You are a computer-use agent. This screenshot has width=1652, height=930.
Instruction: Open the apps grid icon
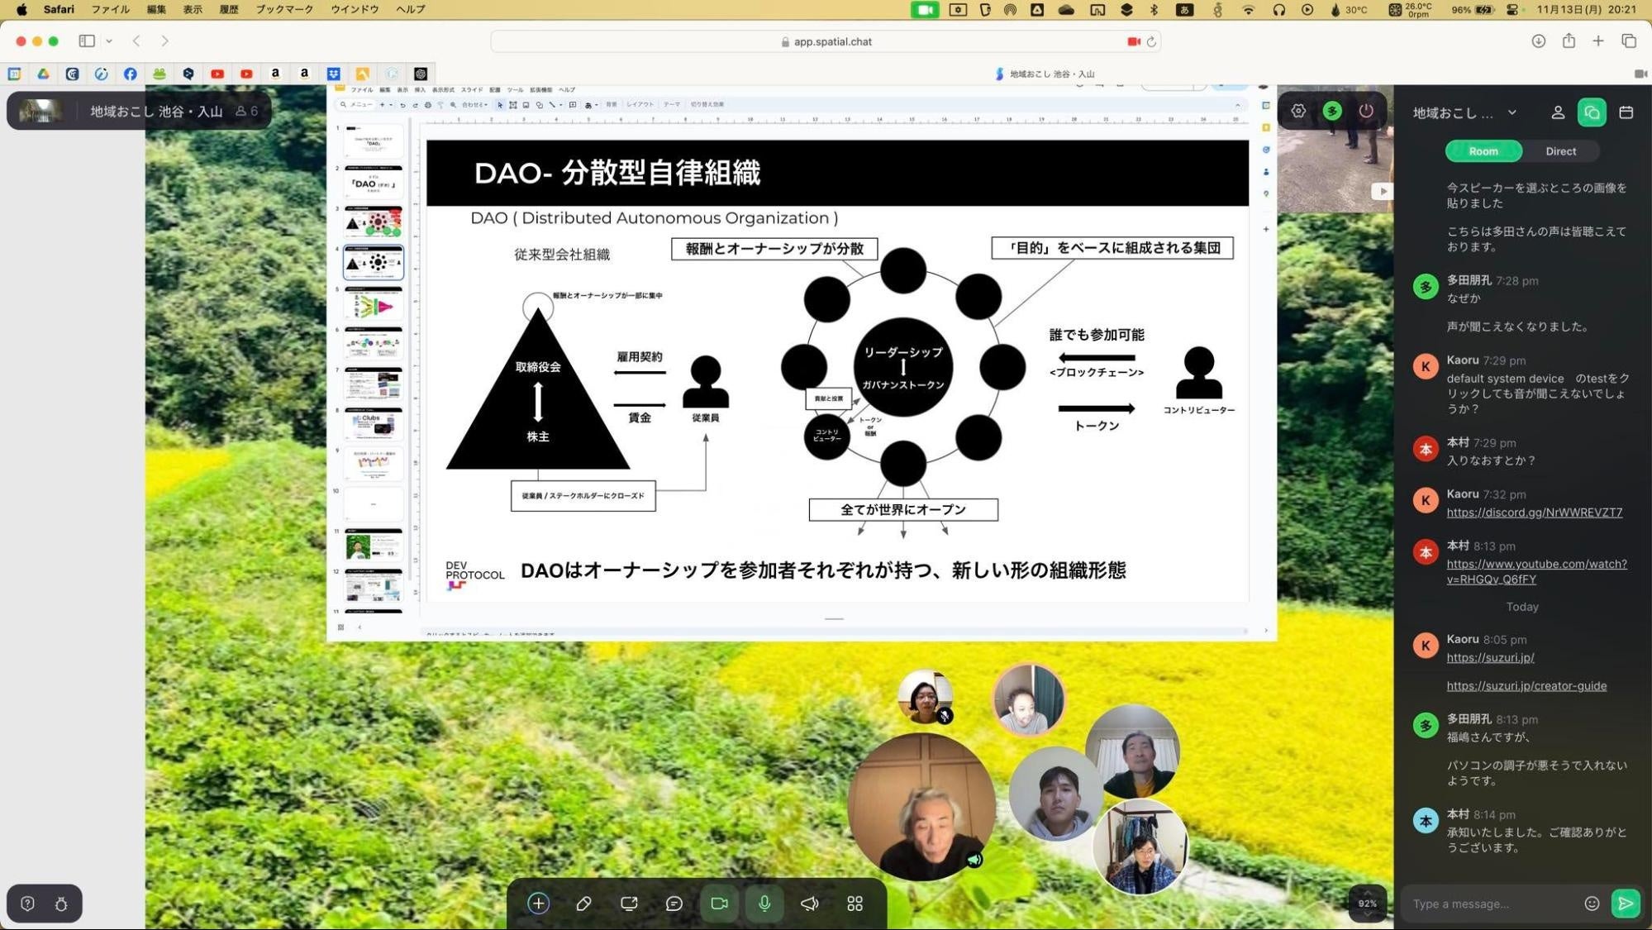tap(854, 904)
